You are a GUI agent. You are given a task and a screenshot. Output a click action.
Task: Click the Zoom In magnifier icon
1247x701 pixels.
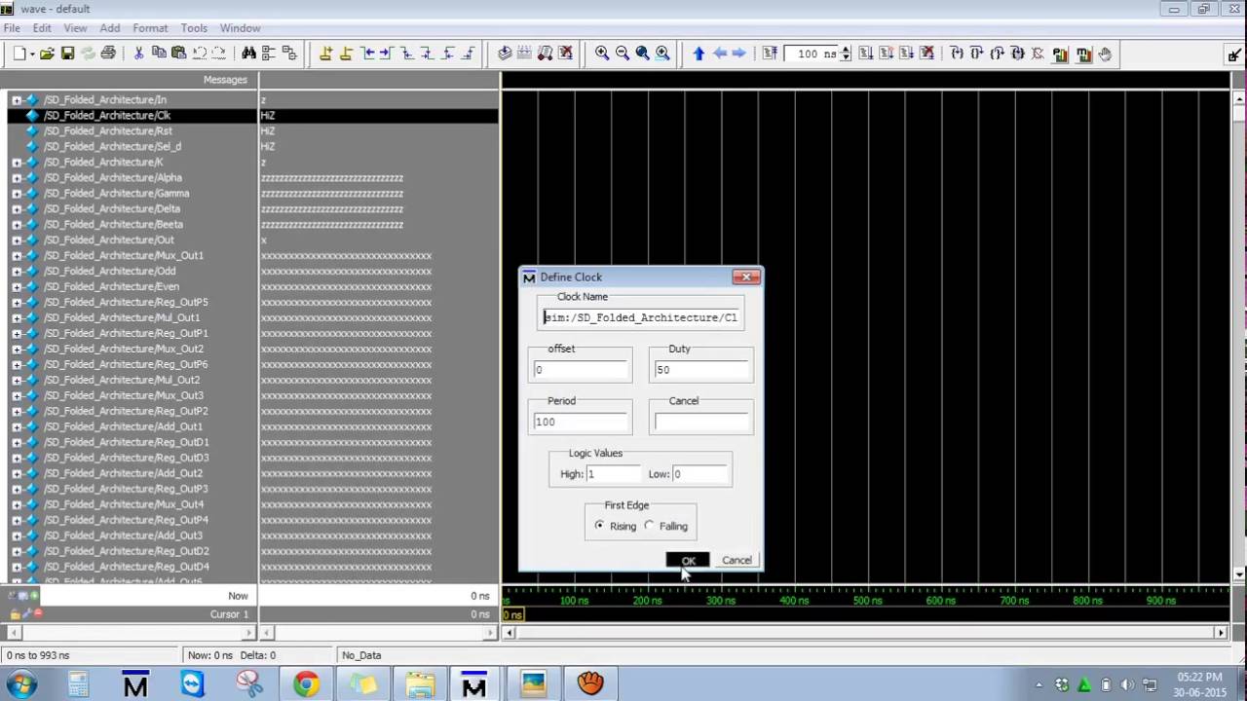(602, 54)
